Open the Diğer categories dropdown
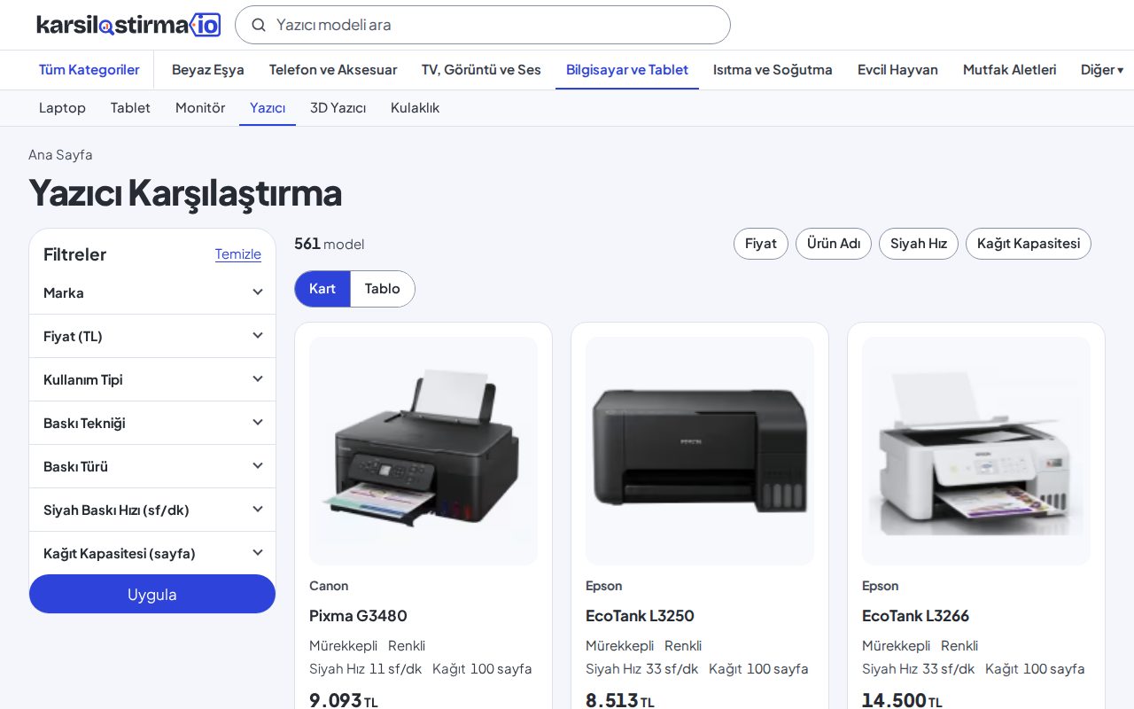The height and width of the screenshot is (709, 1134). (1102, 69)
